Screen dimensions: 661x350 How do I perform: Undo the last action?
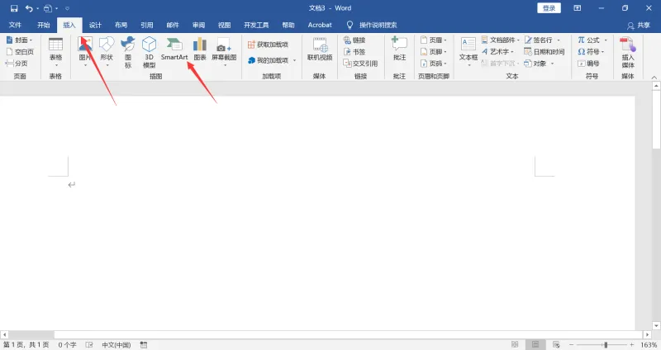tap(29, 8)
